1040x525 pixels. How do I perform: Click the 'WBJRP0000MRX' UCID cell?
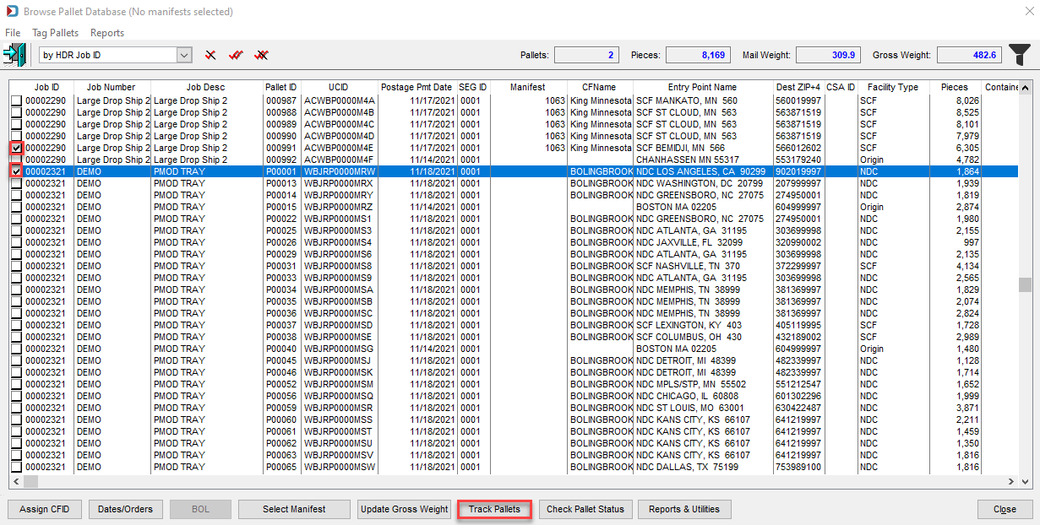pyautogui.click(x=339, y=183)
